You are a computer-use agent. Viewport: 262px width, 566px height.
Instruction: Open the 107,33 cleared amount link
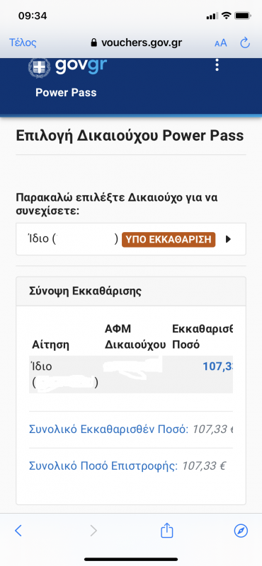pos(218,366)
